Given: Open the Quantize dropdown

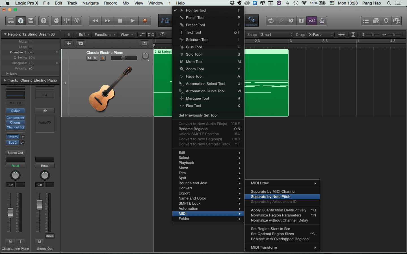Looking at the screenshot, I should click(43, 52).
